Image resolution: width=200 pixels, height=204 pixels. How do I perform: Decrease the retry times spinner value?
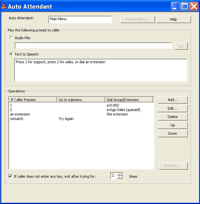point(120,177)
